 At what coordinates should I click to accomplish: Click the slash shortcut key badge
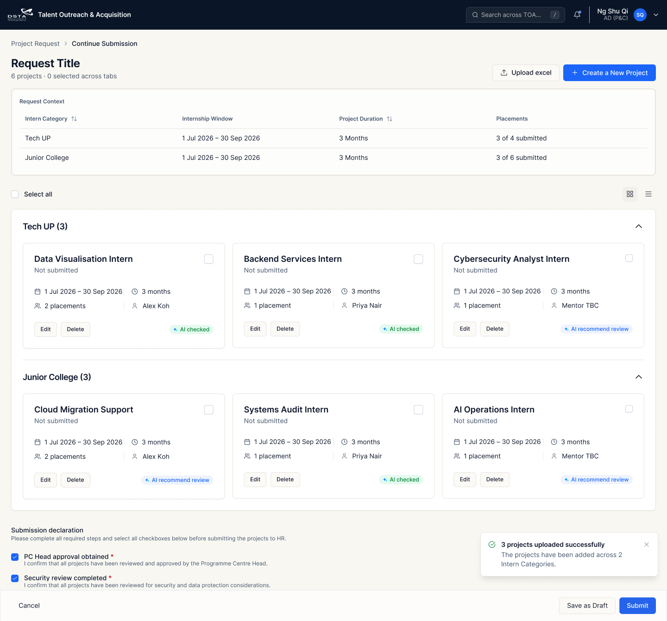pos(554,15)
